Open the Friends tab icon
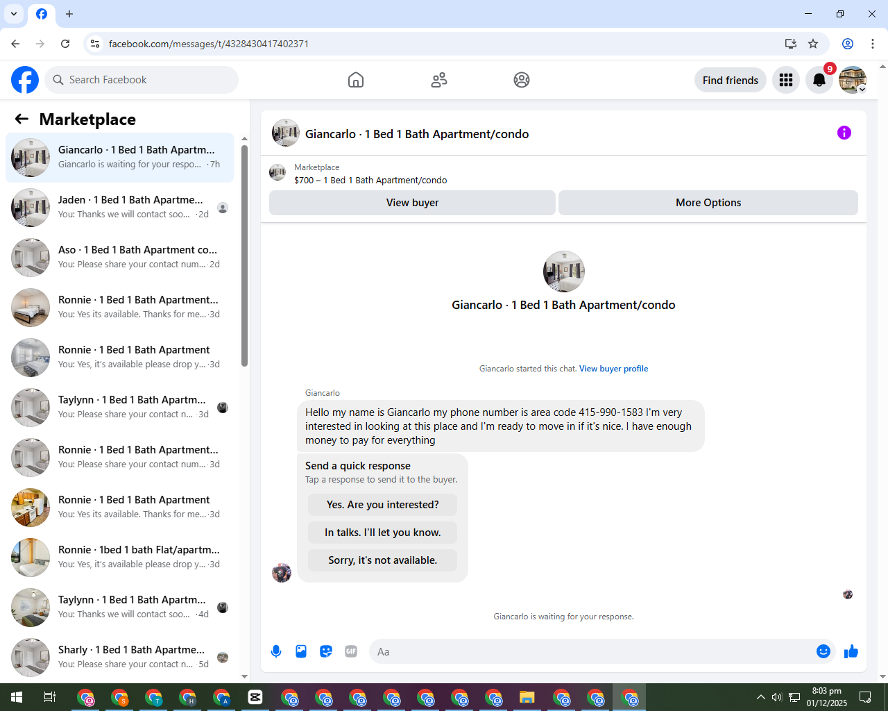Image resolution: width=888 pixels, height=711 pixels. point(439,80)
